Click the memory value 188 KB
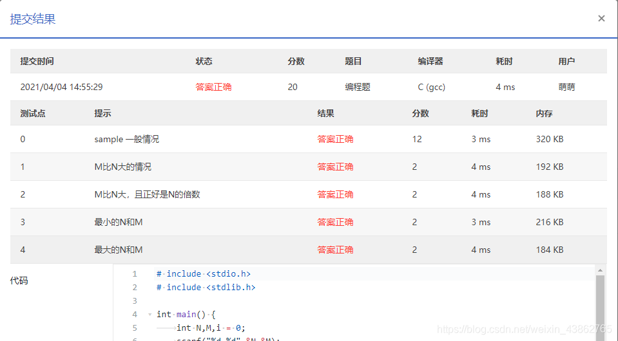This screenshot has height=341, width=618. coord(550,194)
